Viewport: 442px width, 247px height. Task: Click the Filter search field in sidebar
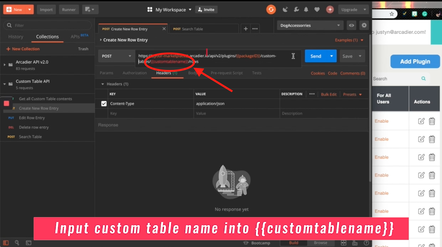pos(47,25)
